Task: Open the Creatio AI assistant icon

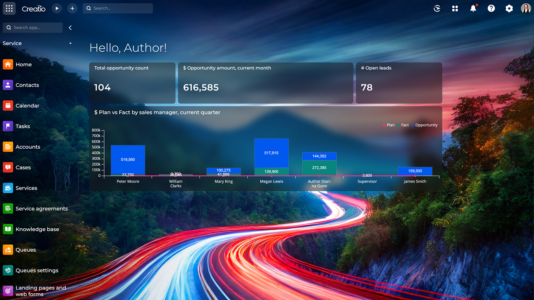Action: [x=437, y=8]
